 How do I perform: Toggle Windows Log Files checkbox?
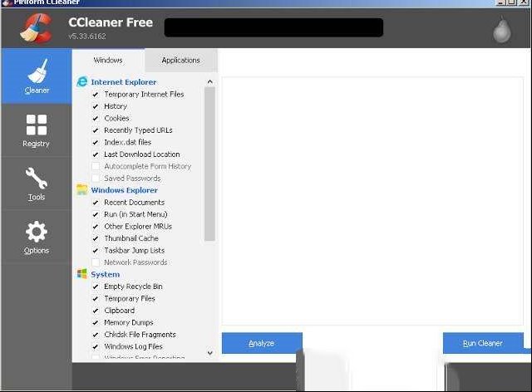click(96, 346)
